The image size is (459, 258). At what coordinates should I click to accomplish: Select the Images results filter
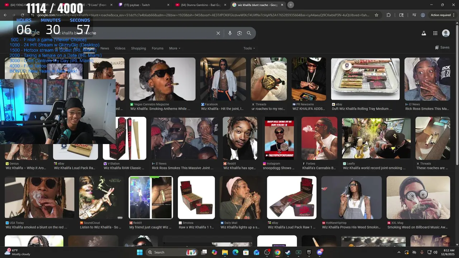tap(89, 48)
